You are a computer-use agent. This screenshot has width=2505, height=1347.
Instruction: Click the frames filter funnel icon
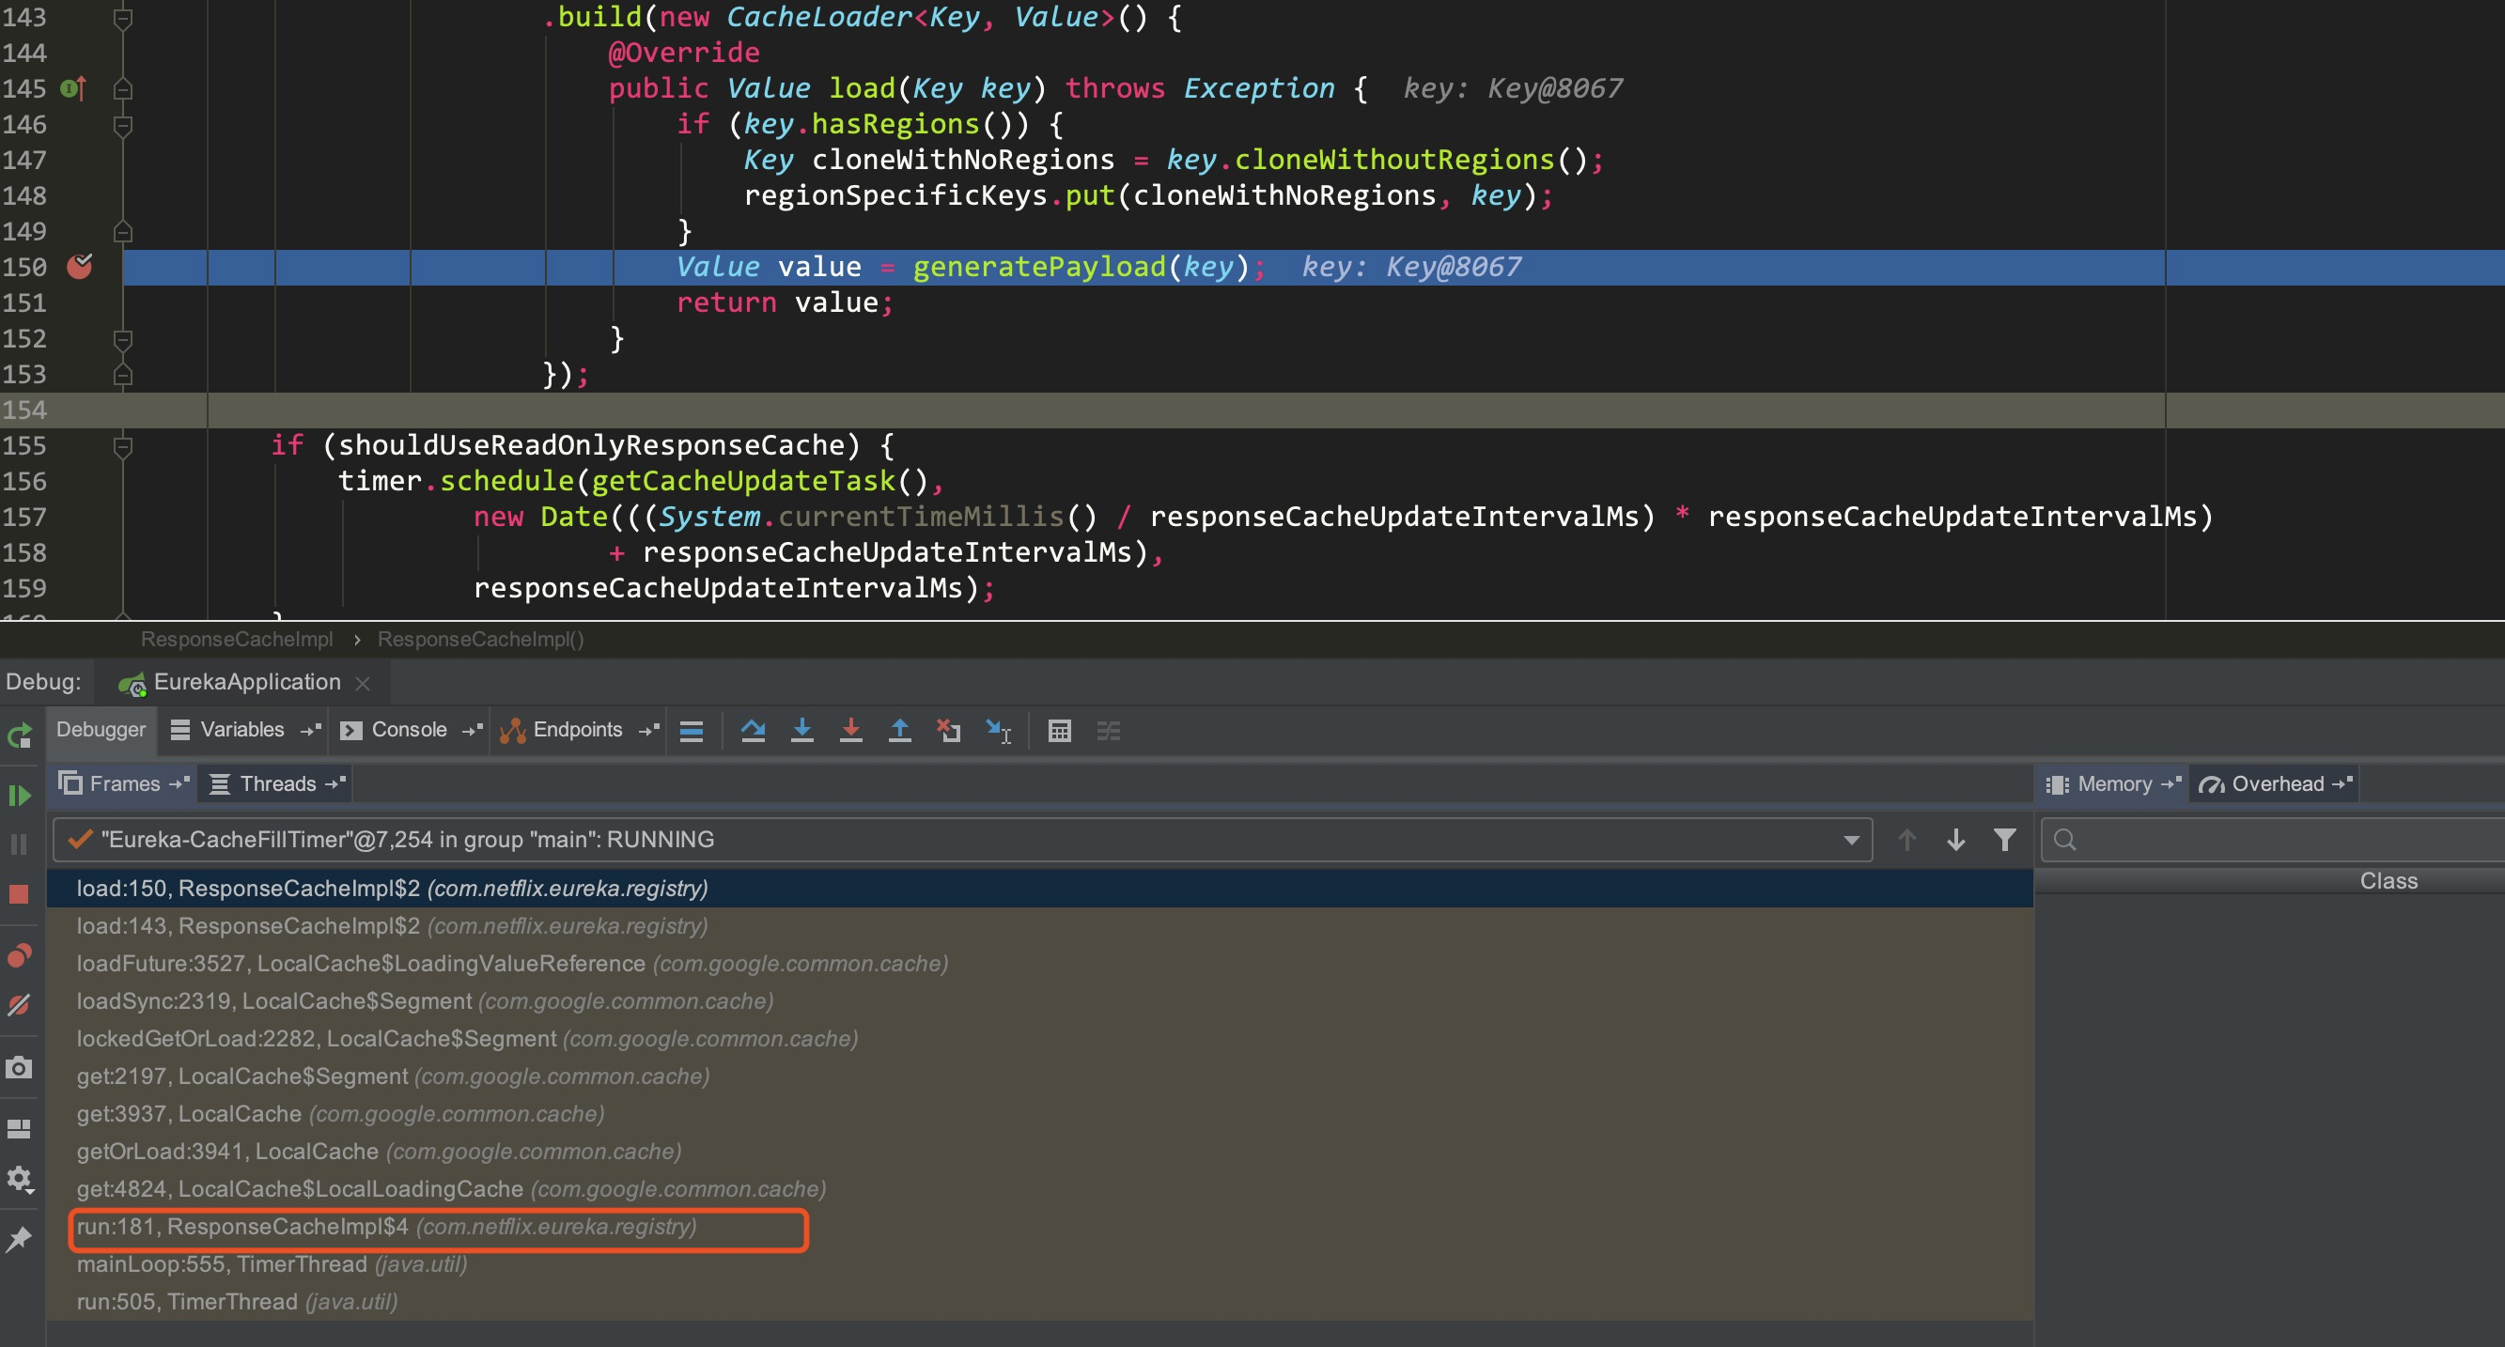coord(2005,840)
